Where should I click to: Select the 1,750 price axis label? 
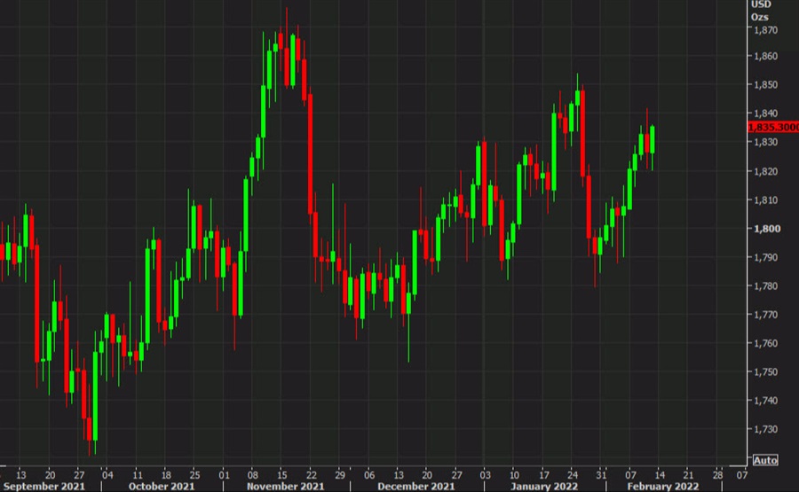point(766,372)
